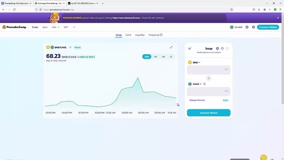This screenshot has width=284, height=160.
Task: Open the Earn menu
Action: pyautogui.click(x=45, y=27)
